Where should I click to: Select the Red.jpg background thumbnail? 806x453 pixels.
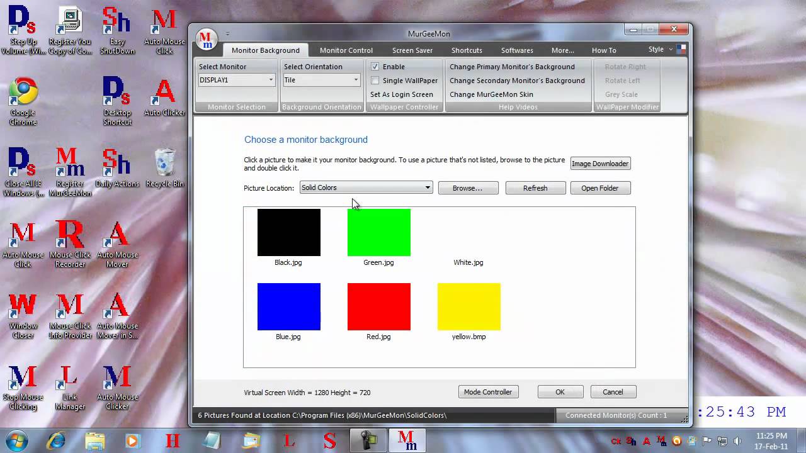click(x=378, y=306)
